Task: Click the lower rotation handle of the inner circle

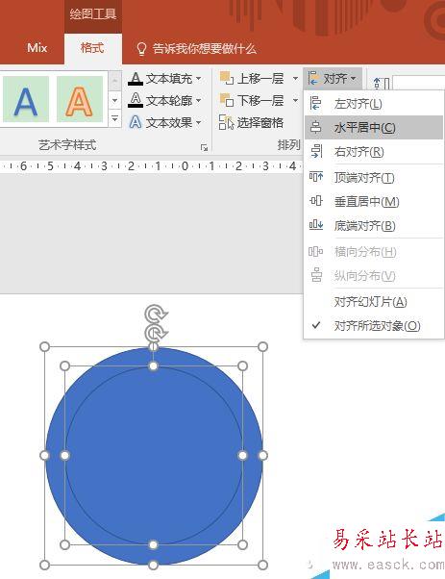Action: click(x=156, y=334)
